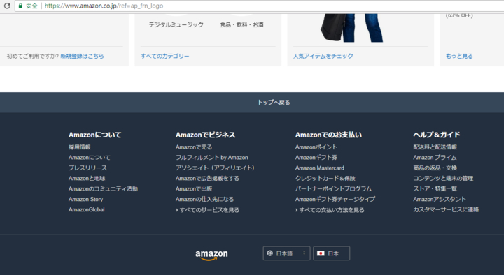Screen dimensions: 504x275
Task: Expand すべてのサービスを見る link
Action: [207, 210]
